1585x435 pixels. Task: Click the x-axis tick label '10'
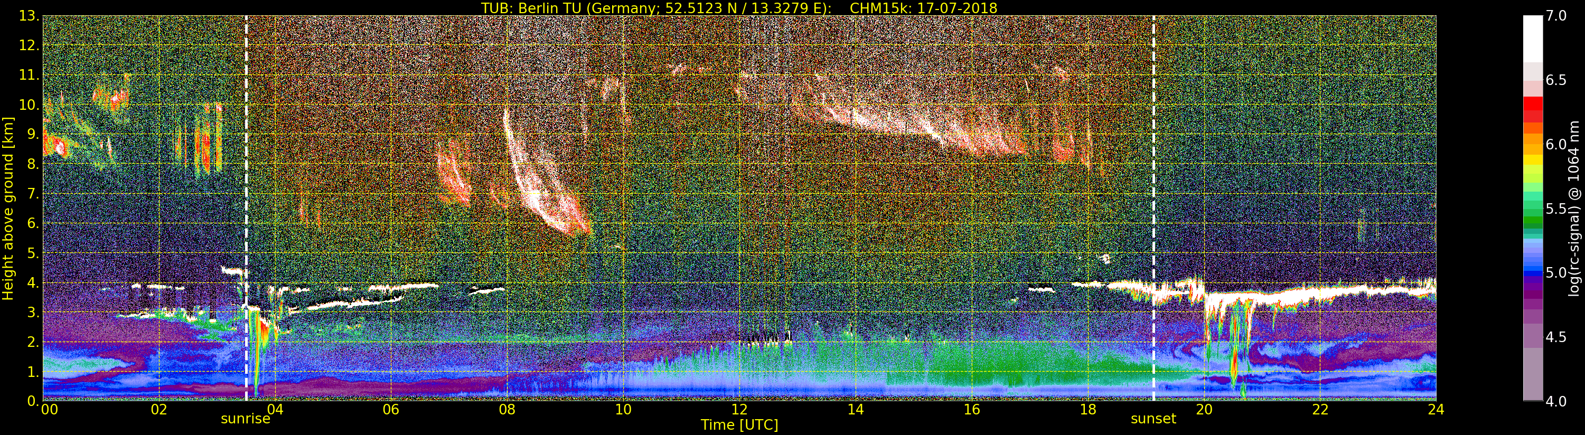pyautogui.click(x=623, y=410)
